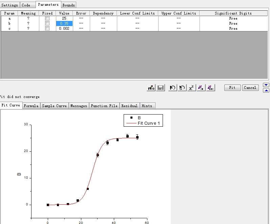Click the Dependency column header
270x224 pixels.
click(x=103, y=13)
